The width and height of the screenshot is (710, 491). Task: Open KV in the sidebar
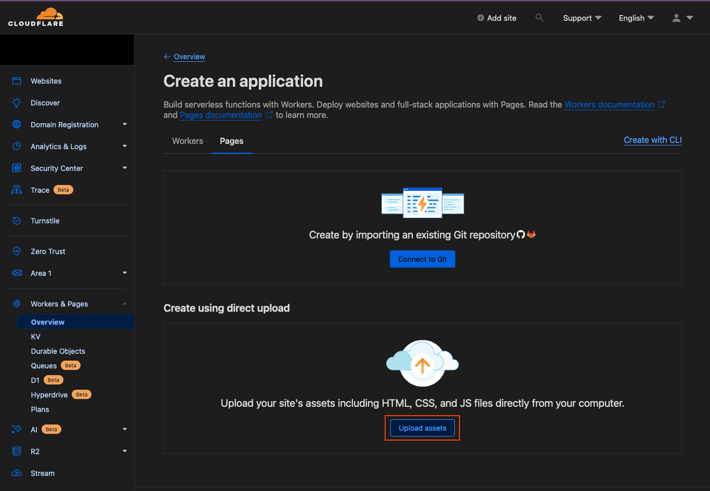(x=36, y=337)
